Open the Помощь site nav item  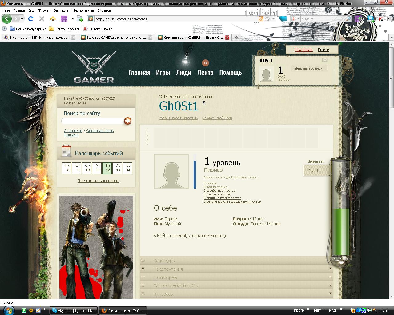[231, 73]
